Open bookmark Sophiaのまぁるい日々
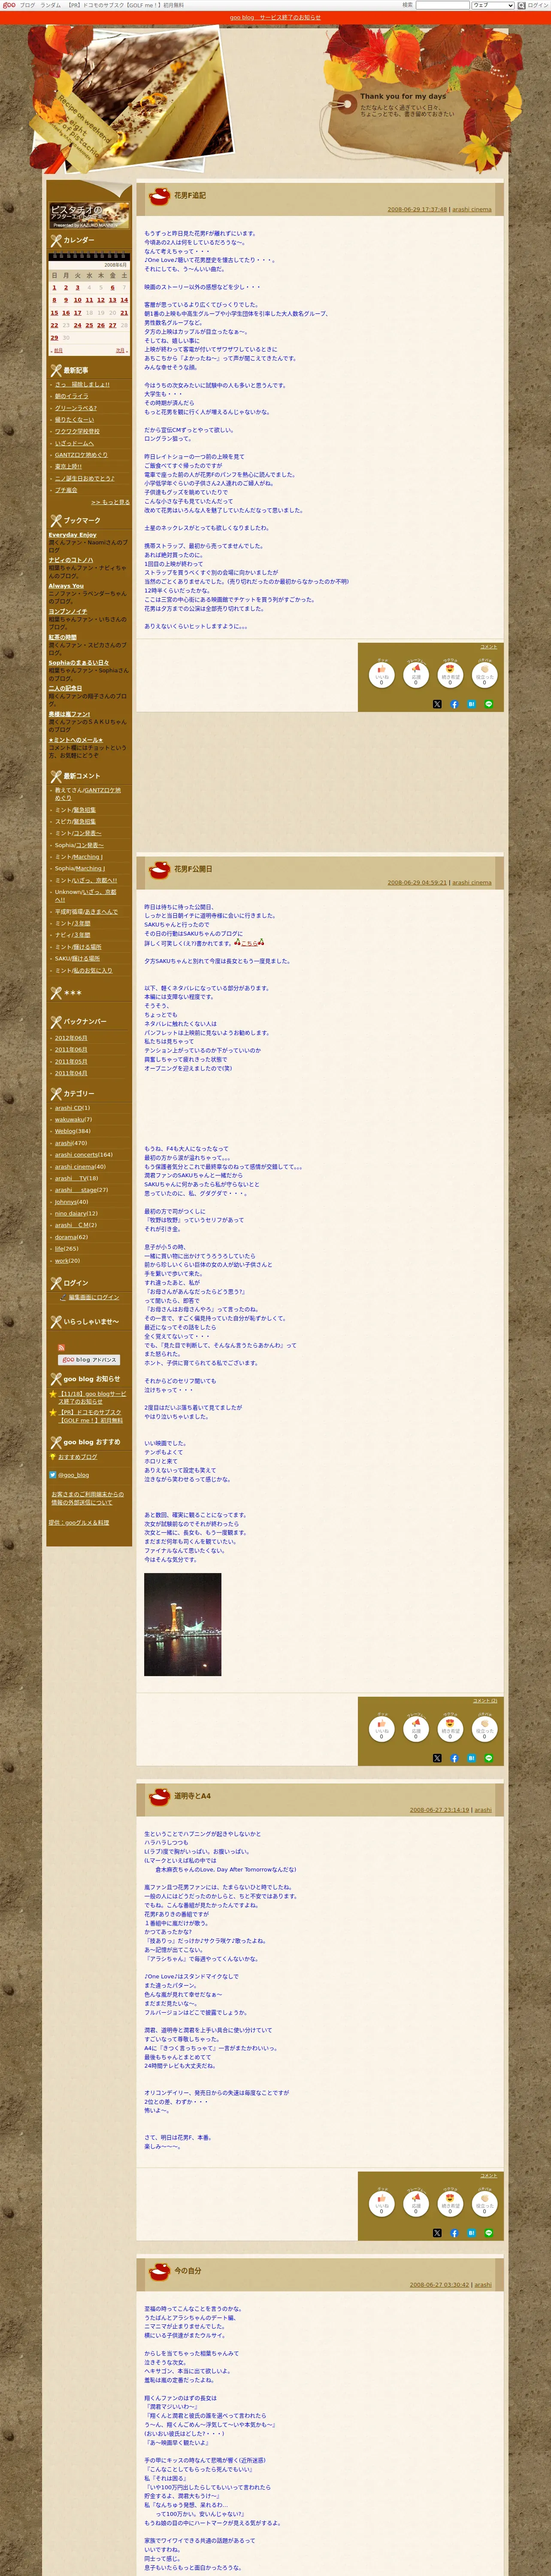This screenshot has height=2576, width=551. (79, 663)
